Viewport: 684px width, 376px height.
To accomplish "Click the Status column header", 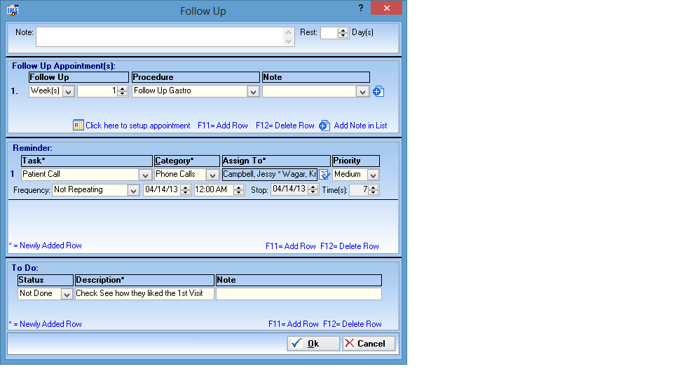I will pos(46,280).
